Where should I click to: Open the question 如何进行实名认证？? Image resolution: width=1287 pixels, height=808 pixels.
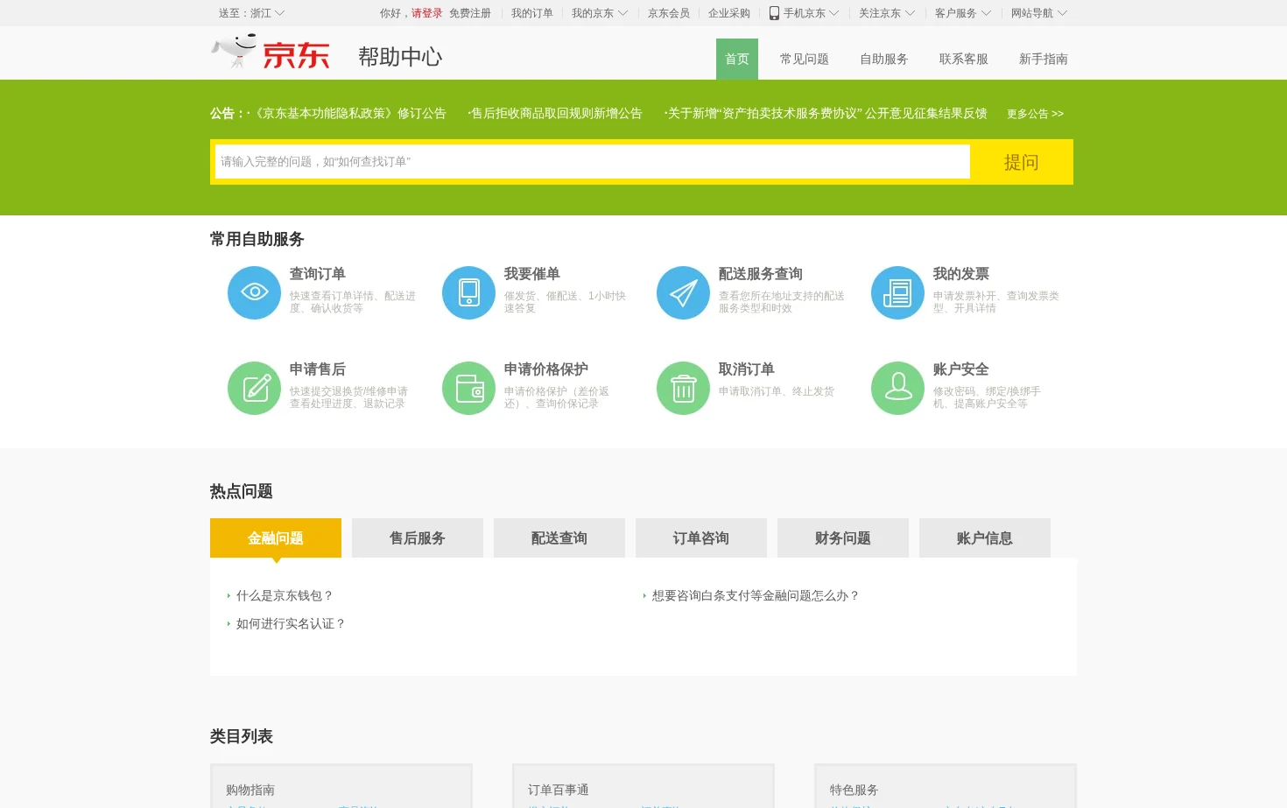pos(291,623)
